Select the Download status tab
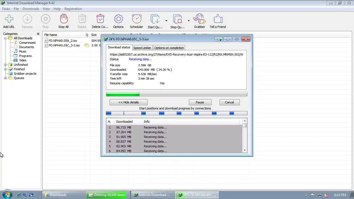This screenshot has height=199, width=354. click(119, 47)
